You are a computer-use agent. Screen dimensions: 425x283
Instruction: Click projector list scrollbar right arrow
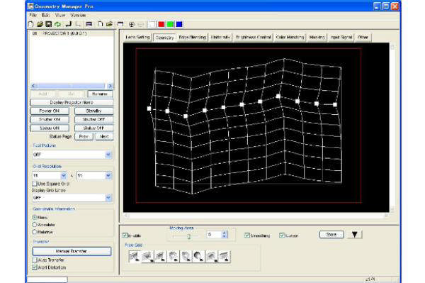click(x=110, y=86)
